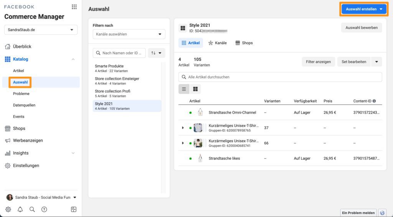
Task: Select Store collection Einsteiger
Action: click(x=127, y=81)
